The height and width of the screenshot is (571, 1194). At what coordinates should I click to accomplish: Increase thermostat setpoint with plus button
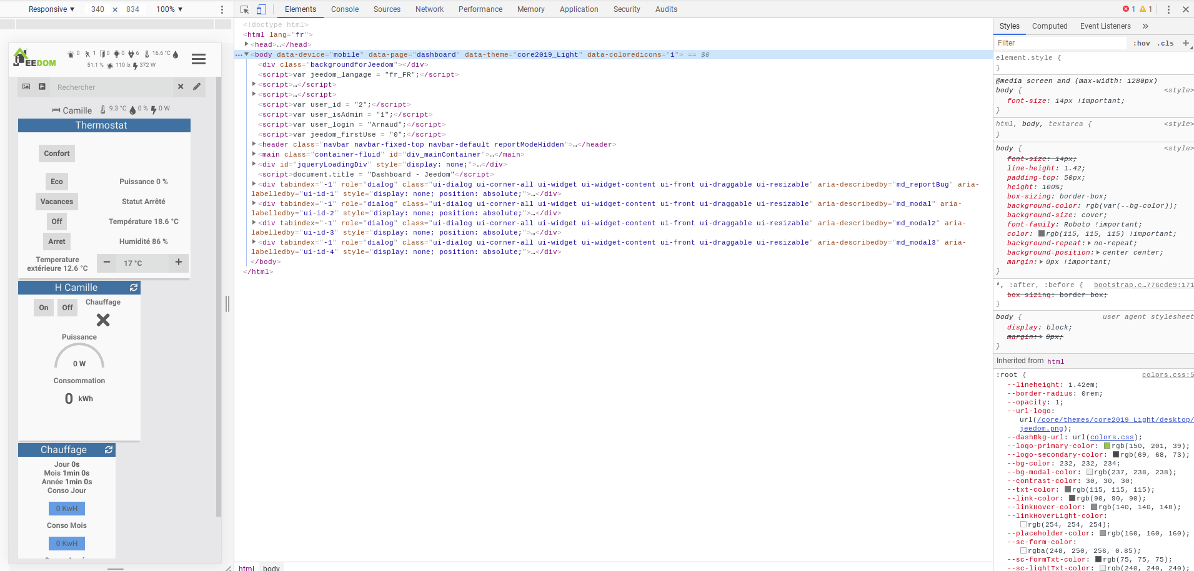pos(179,263)
